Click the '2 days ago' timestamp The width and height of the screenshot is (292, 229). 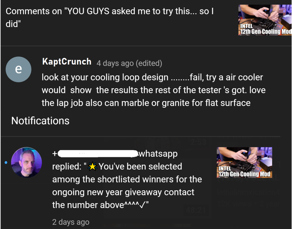click(71, 222)
